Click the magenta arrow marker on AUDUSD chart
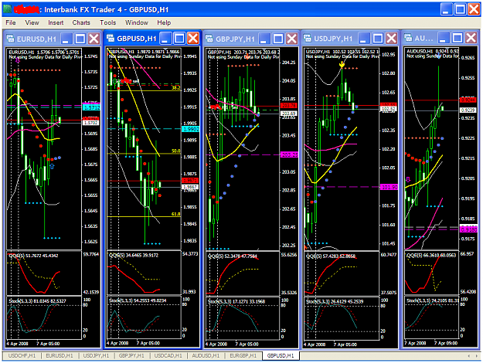 click(409, 179)
